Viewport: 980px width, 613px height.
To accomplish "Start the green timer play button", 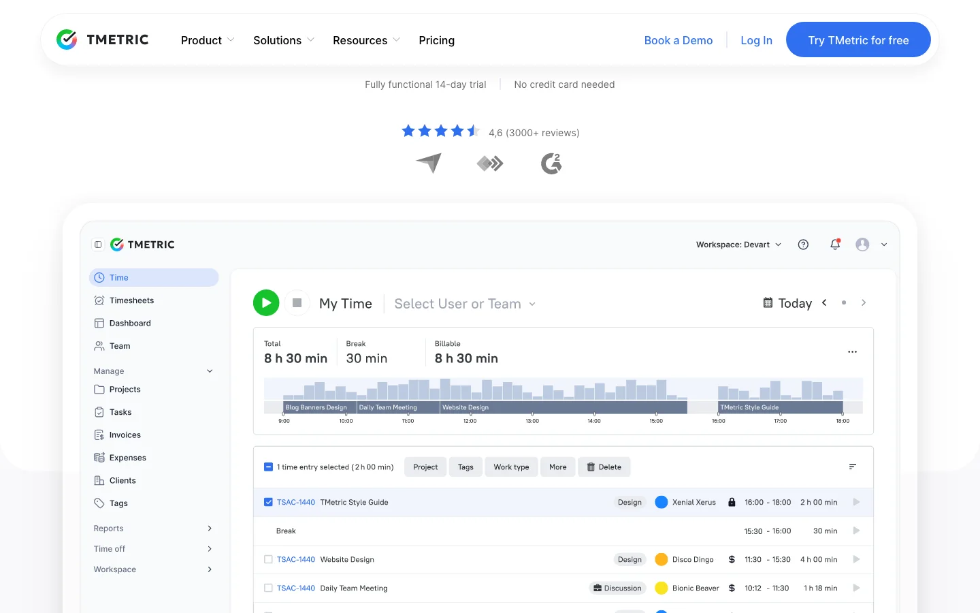I will pos(266,303).
